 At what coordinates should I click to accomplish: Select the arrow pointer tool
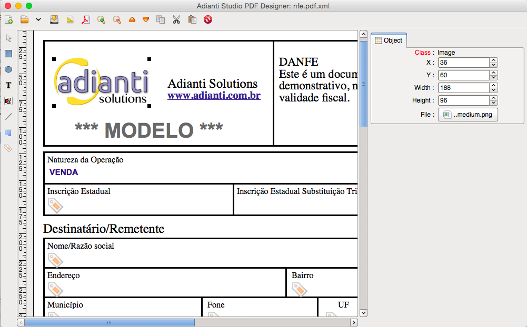tap(9, 38)
